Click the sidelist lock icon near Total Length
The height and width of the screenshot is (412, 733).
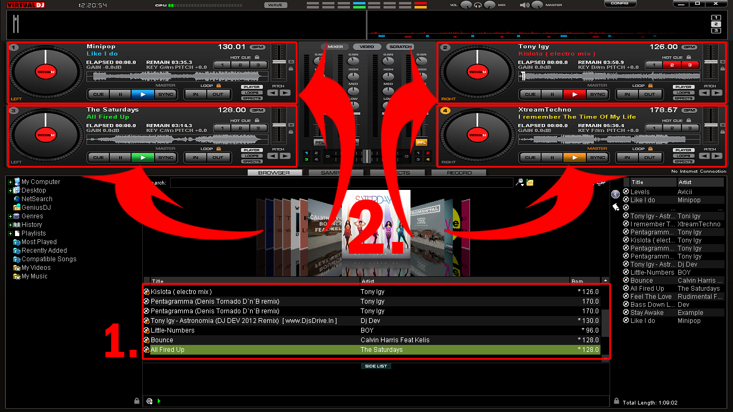pyautogui.click(x=617, y=401)
